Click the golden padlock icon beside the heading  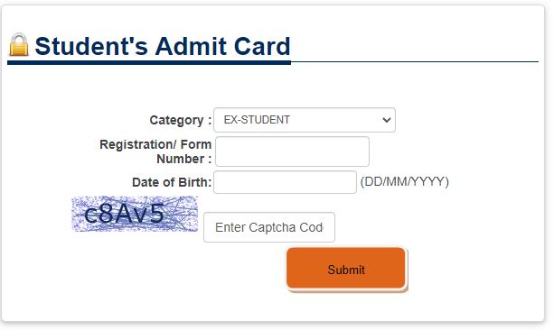(19, 45)
